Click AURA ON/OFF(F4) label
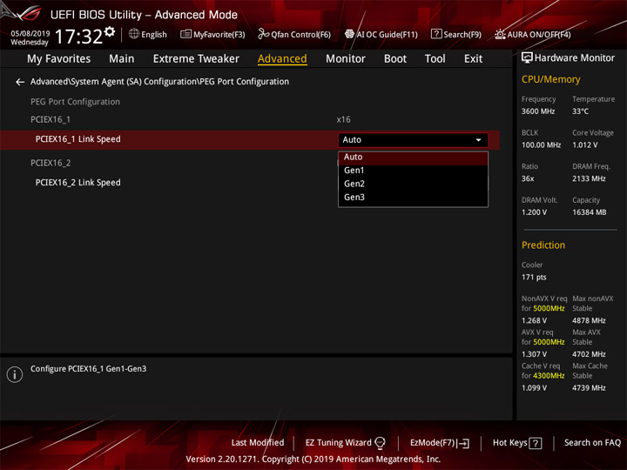This screenshot has width=627, height=470. tap(539, 35)
